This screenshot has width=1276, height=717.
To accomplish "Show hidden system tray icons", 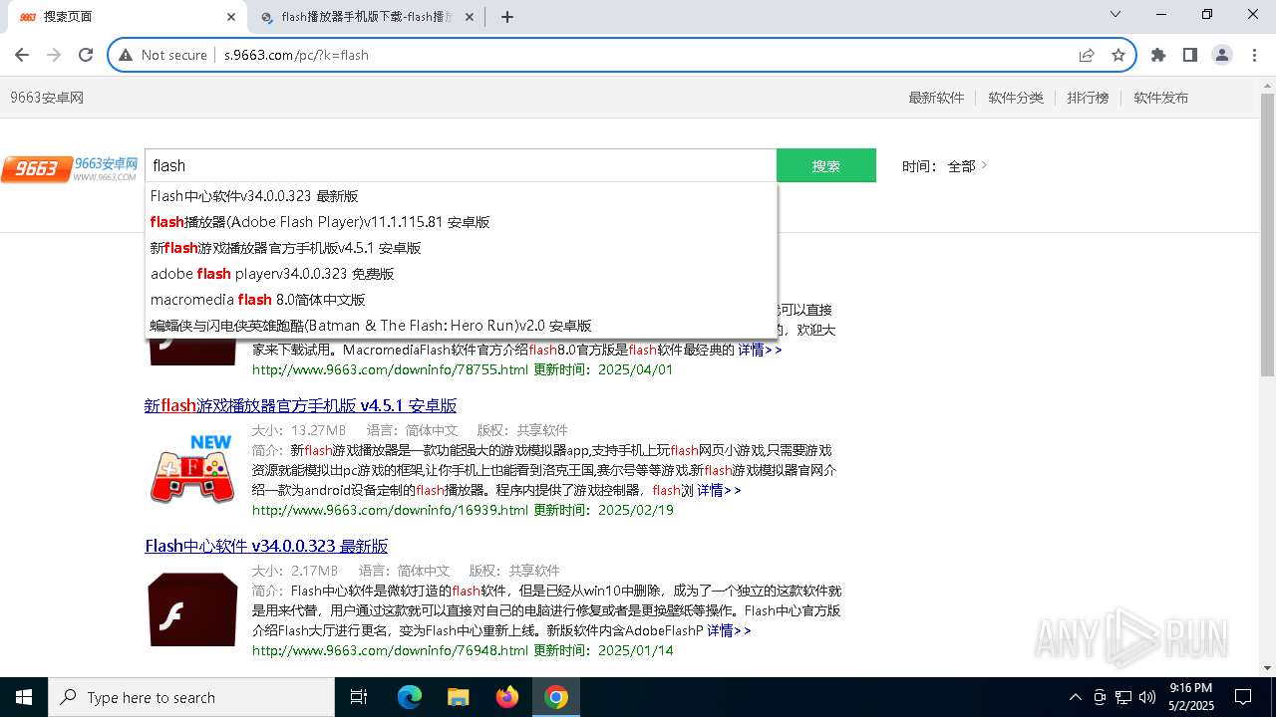I will coord(1075,697).
